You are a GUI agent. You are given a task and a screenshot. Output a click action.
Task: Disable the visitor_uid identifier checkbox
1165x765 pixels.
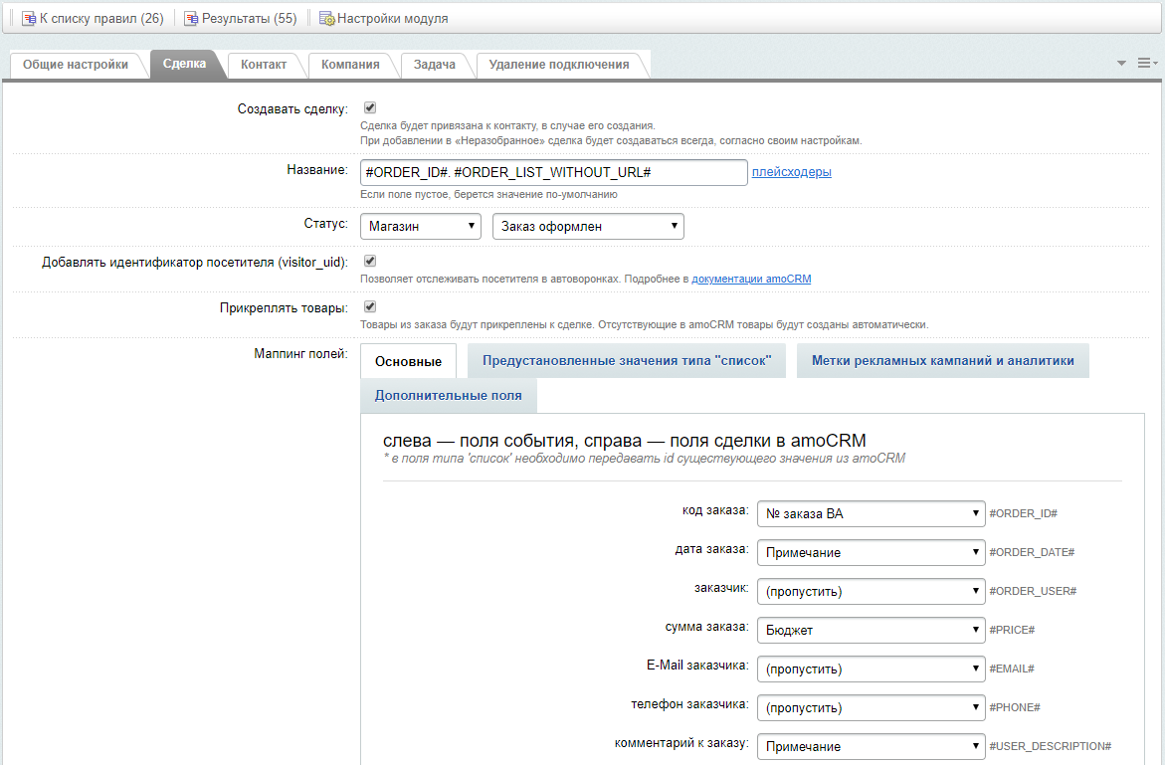point(368,261)
